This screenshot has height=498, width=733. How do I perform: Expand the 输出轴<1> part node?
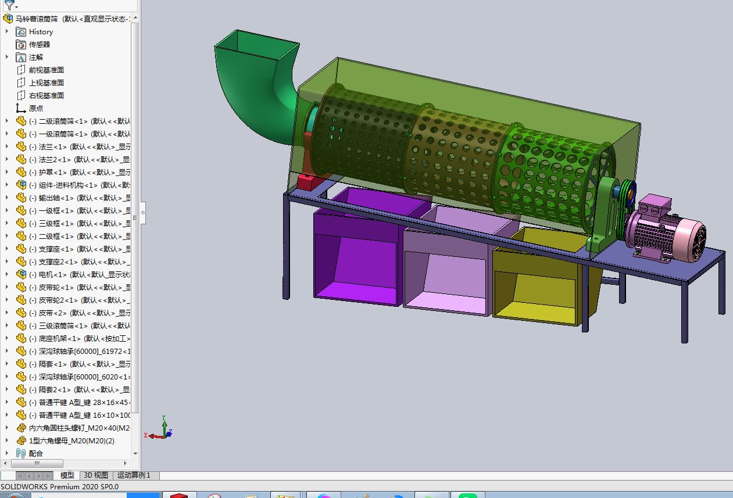click(7, 198)
